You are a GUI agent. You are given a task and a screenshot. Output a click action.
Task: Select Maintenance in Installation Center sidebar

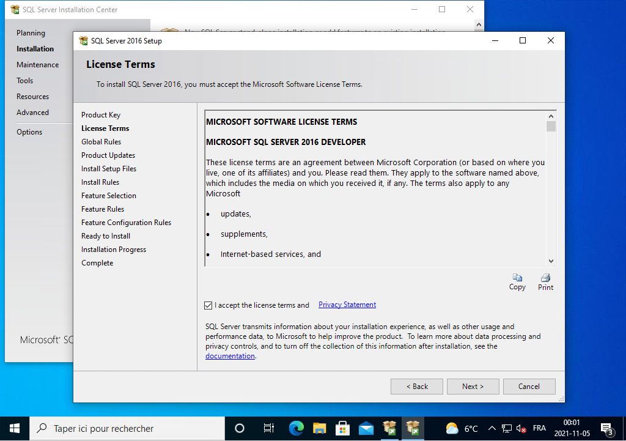38,65
